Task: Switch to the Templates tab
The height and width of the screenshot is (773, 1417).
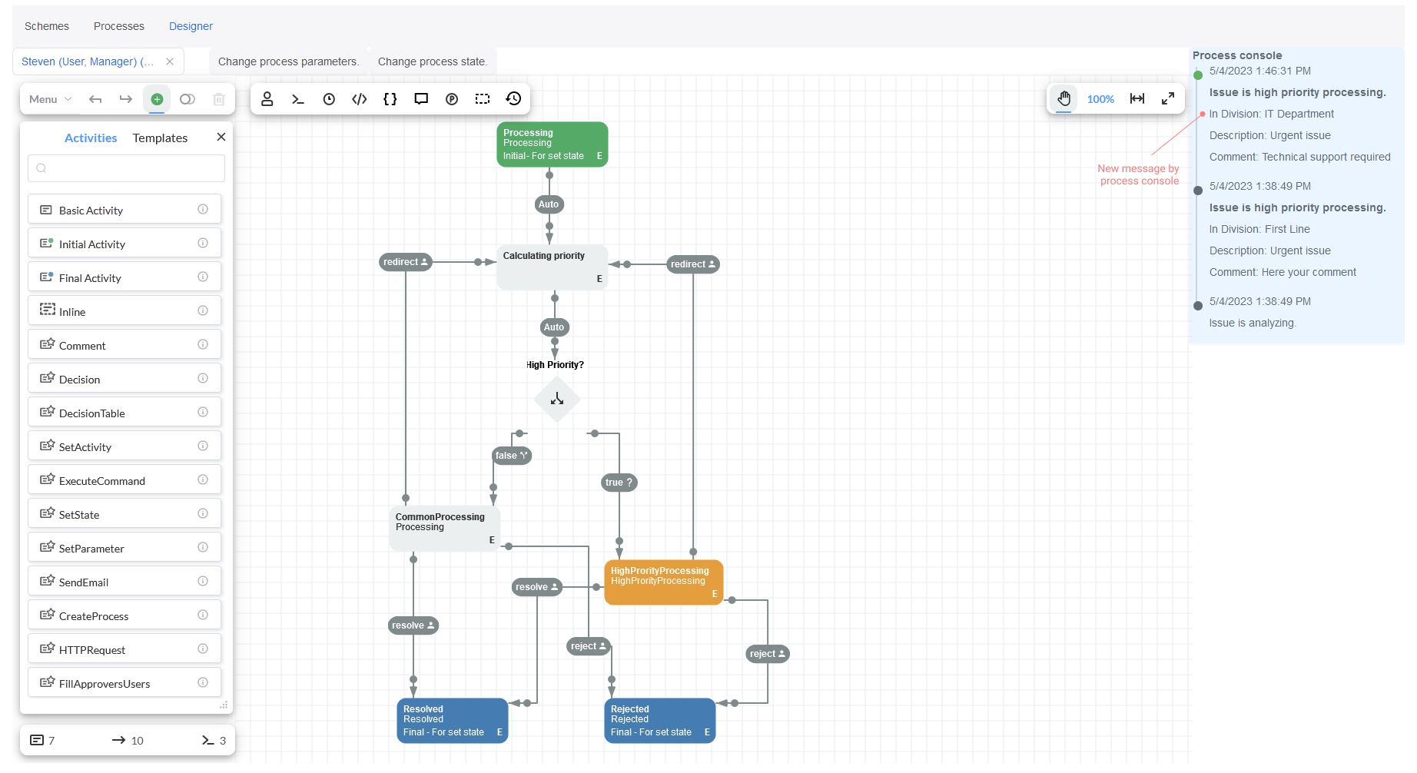Action: click(x=160, y=138)
